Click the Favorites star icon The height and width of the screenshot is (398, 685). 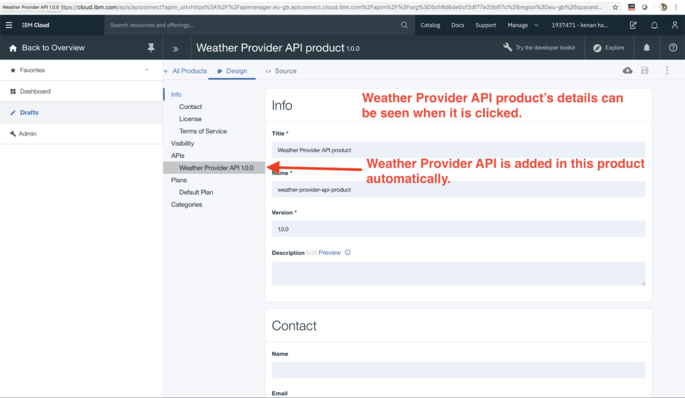[13, 70]
